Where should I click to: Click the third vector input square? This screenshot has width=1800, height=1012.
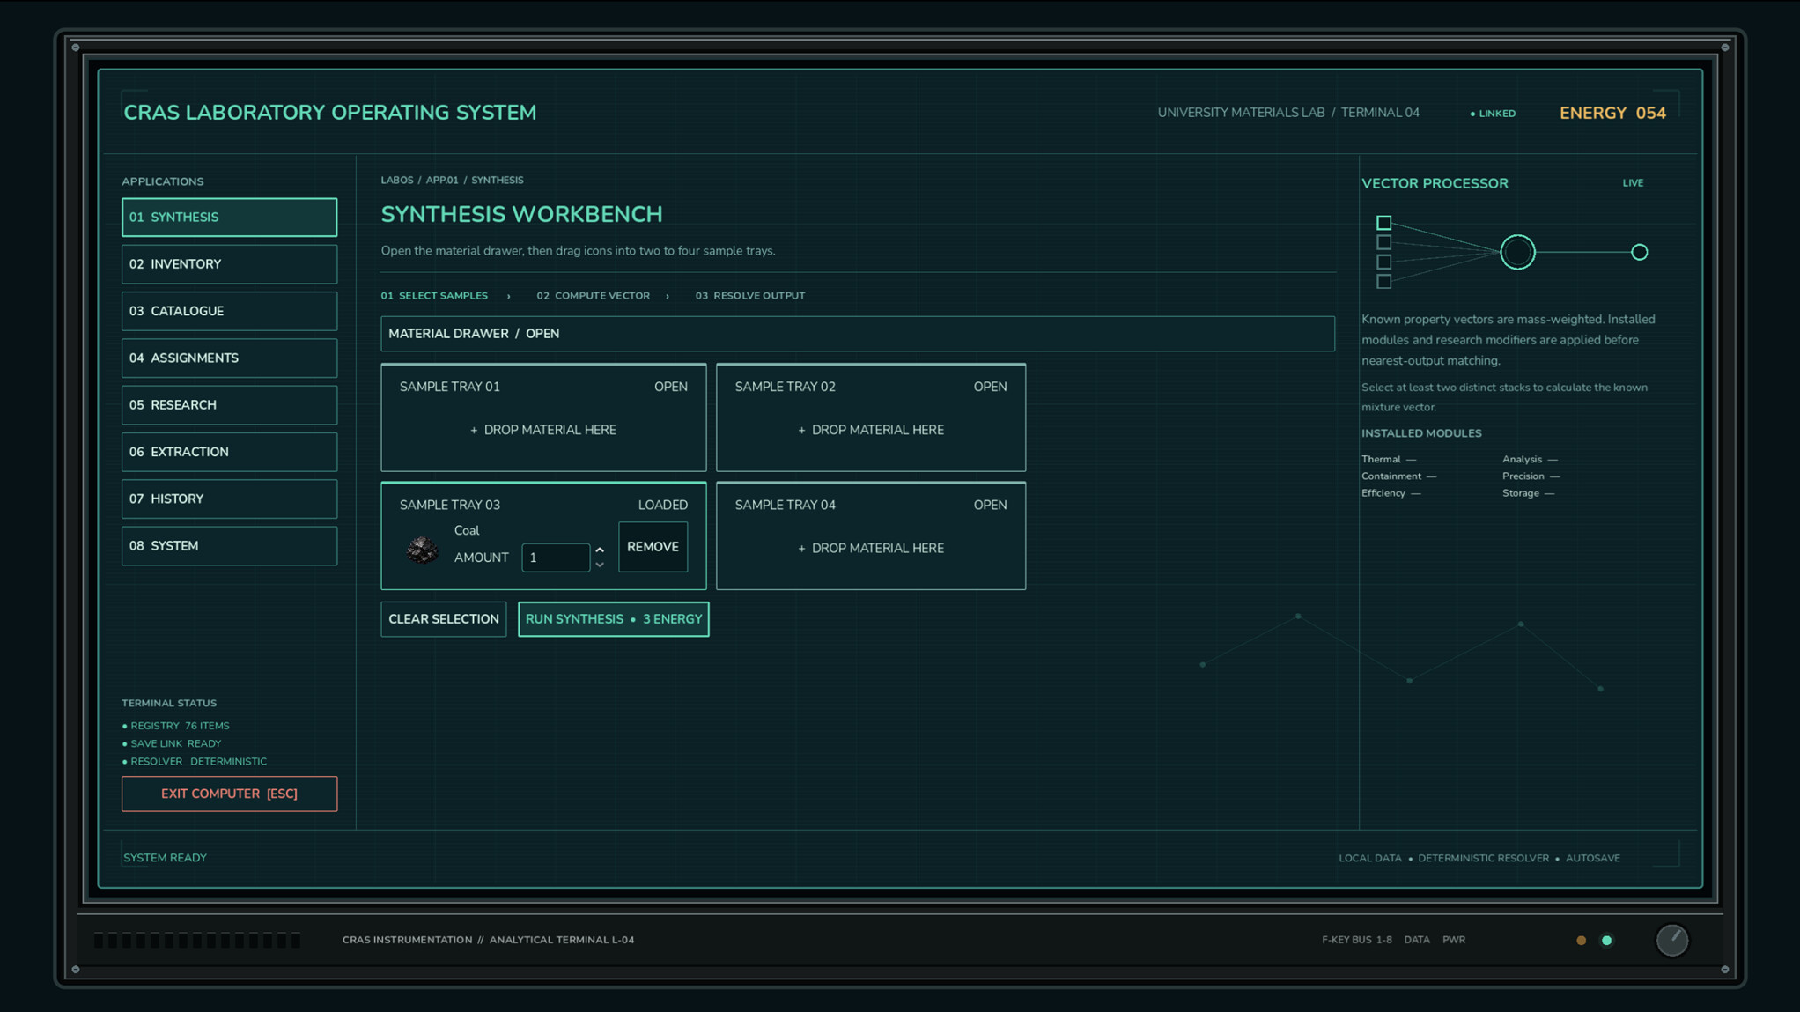tap(1383, 262)
